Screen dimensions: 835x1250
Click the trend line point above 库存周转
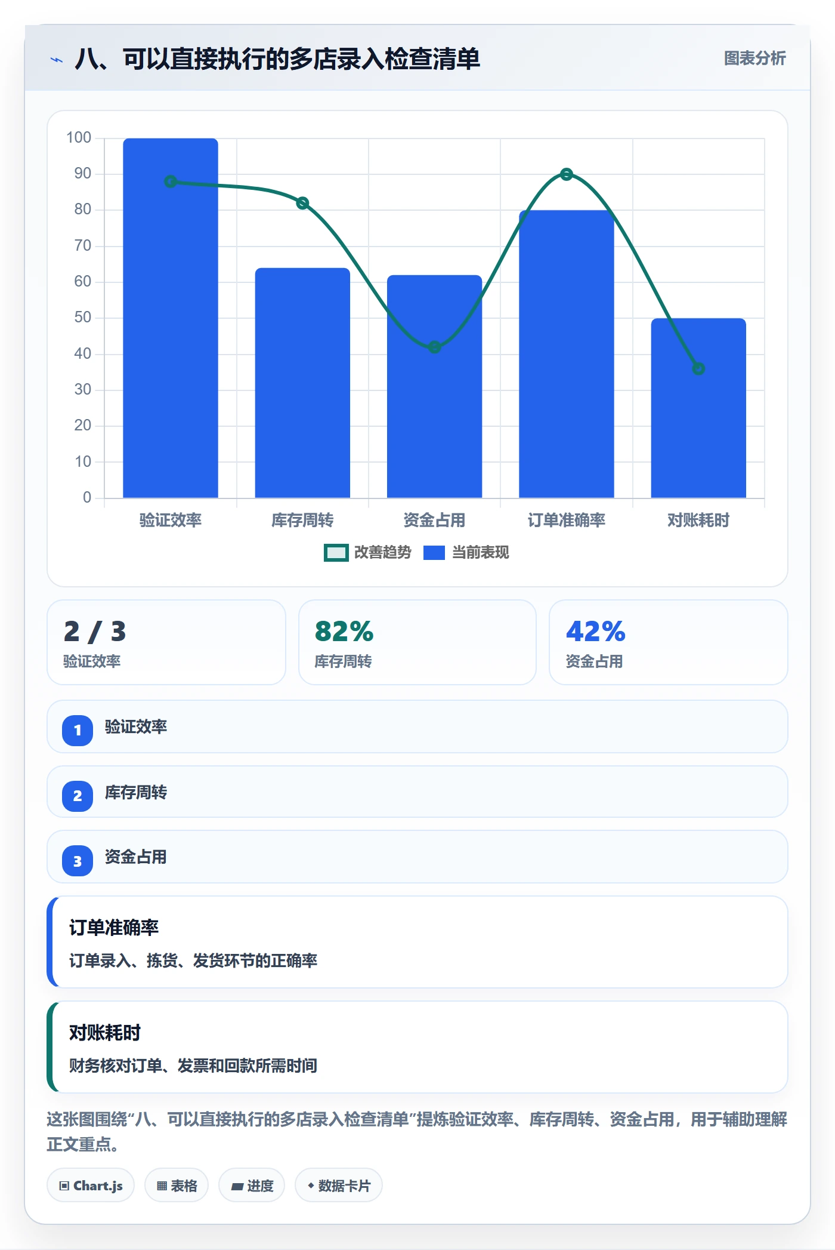tap(302, 203)
